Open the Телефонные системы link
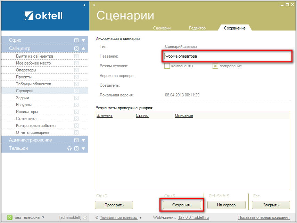Viewport: 297px width, 223px height. [x=119, y=218]
